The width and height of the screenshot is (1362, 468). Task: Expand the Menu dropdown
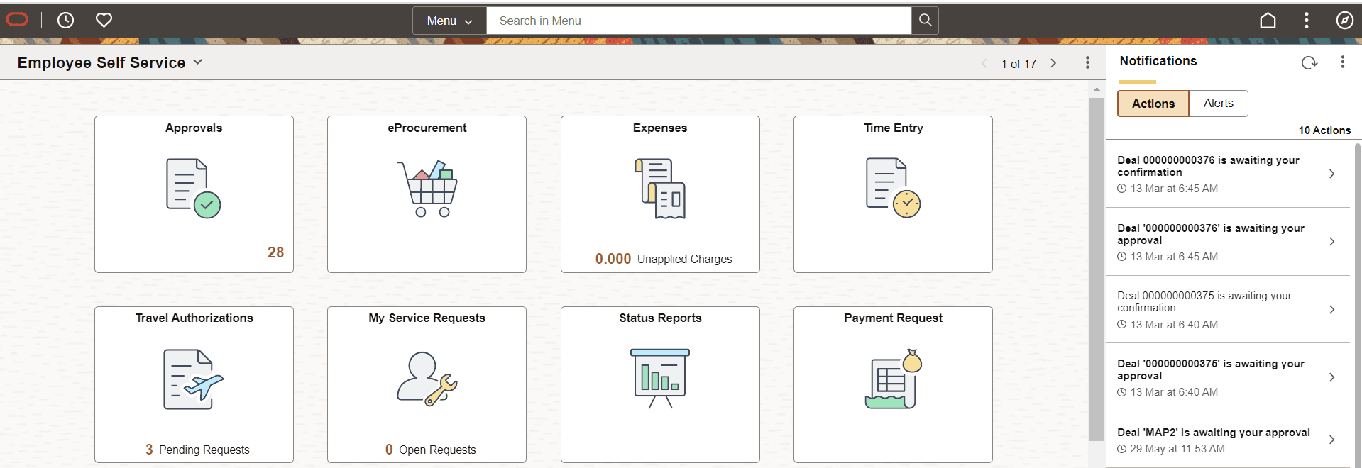[x=449, y=21]
